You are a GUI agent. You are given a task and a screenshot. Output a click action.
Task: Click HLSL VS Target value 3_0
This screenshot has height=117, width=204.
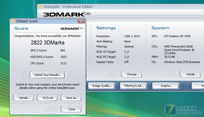[126, 52]
